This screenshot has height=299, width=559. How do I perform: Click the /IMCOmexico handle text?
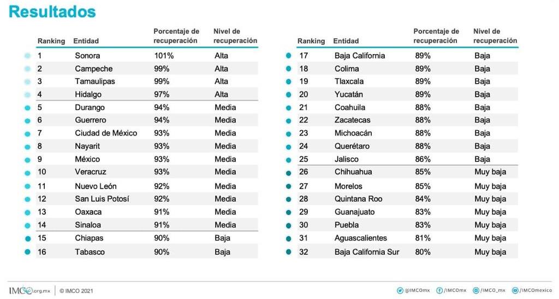pos(536,291)
